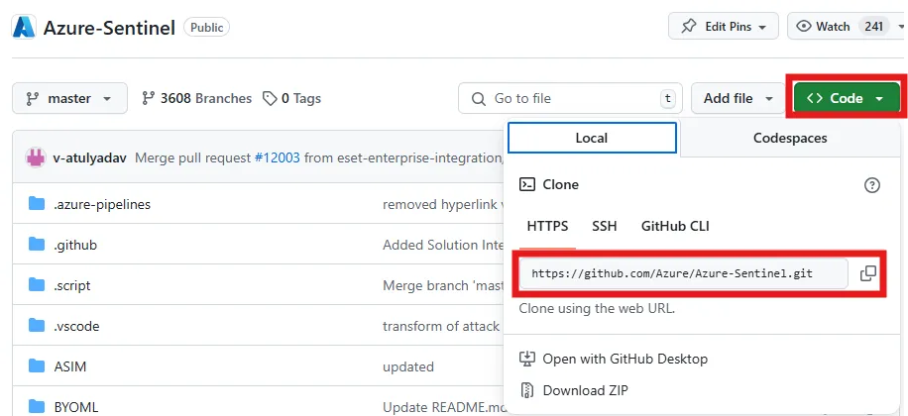Open commit message 'Added Solution Inte'

click(x=443, y=245)
